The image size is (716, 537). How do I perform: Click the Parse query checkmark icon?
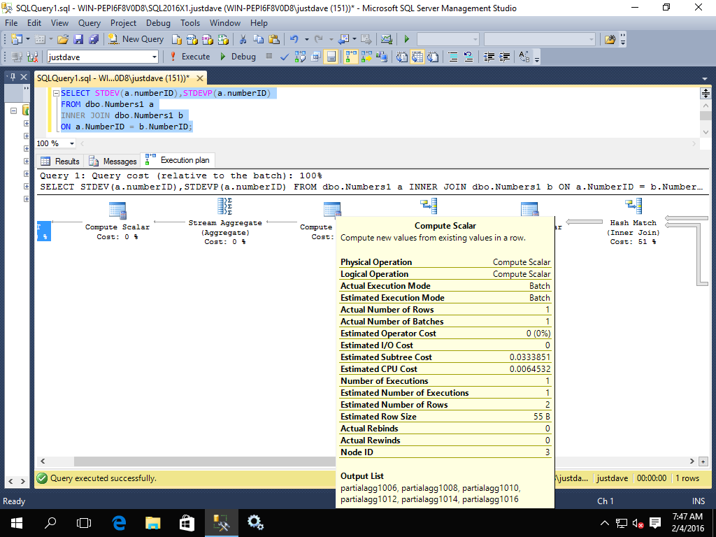click(285, 57)
